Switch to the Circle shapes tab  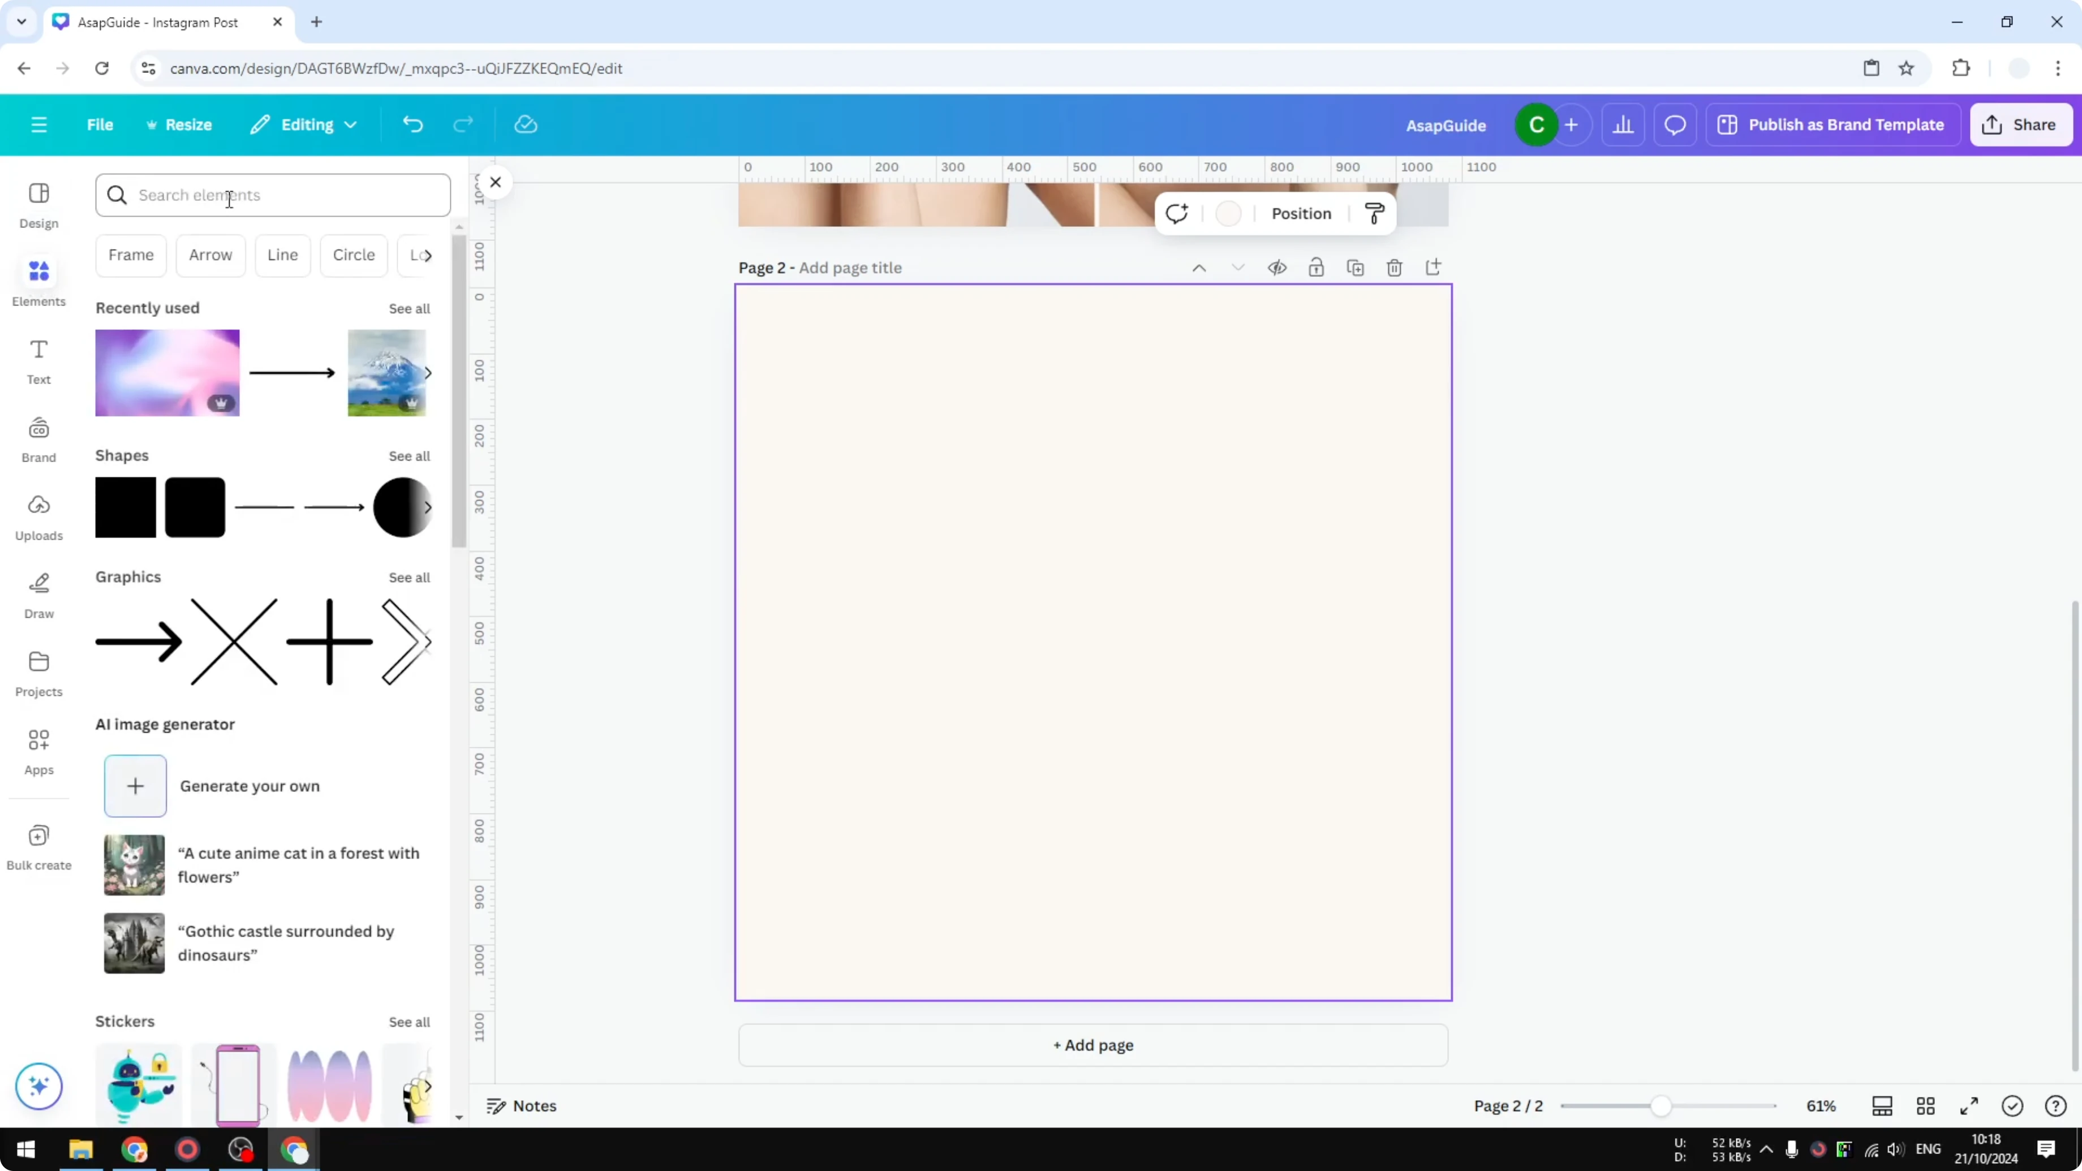coord(354,255)
